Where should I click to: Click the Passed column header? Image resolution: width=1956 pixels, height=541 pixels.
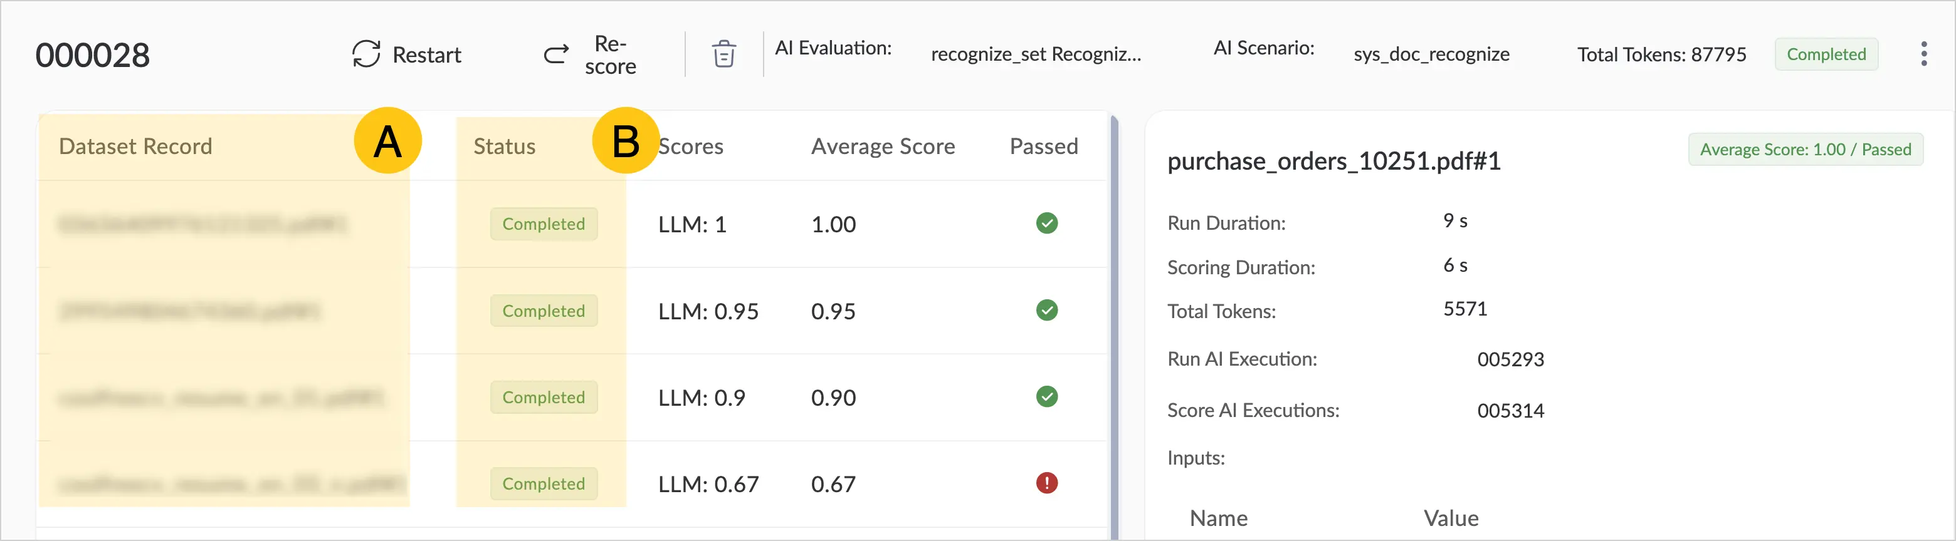1043,147
